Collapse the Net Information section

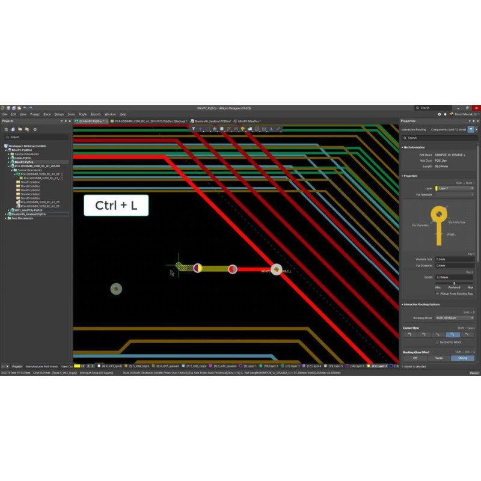402,147
